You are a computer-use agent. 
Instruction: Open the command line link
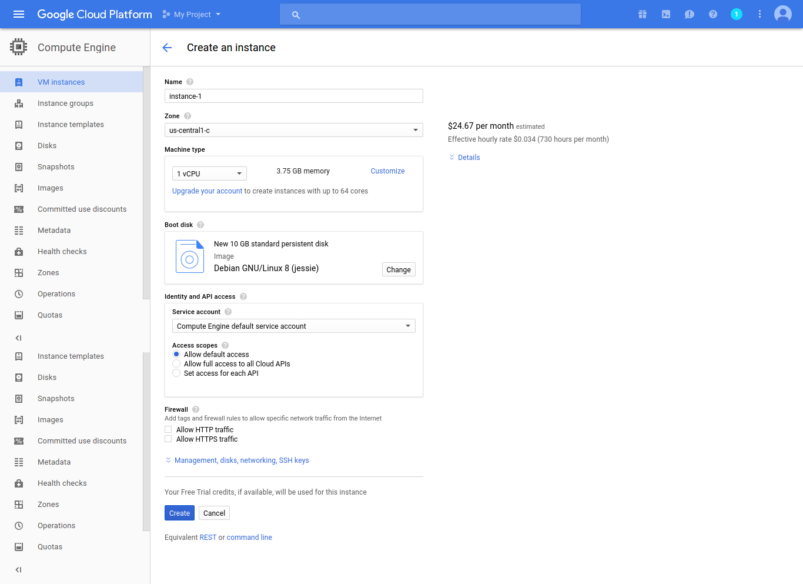(x=249, y=538)
